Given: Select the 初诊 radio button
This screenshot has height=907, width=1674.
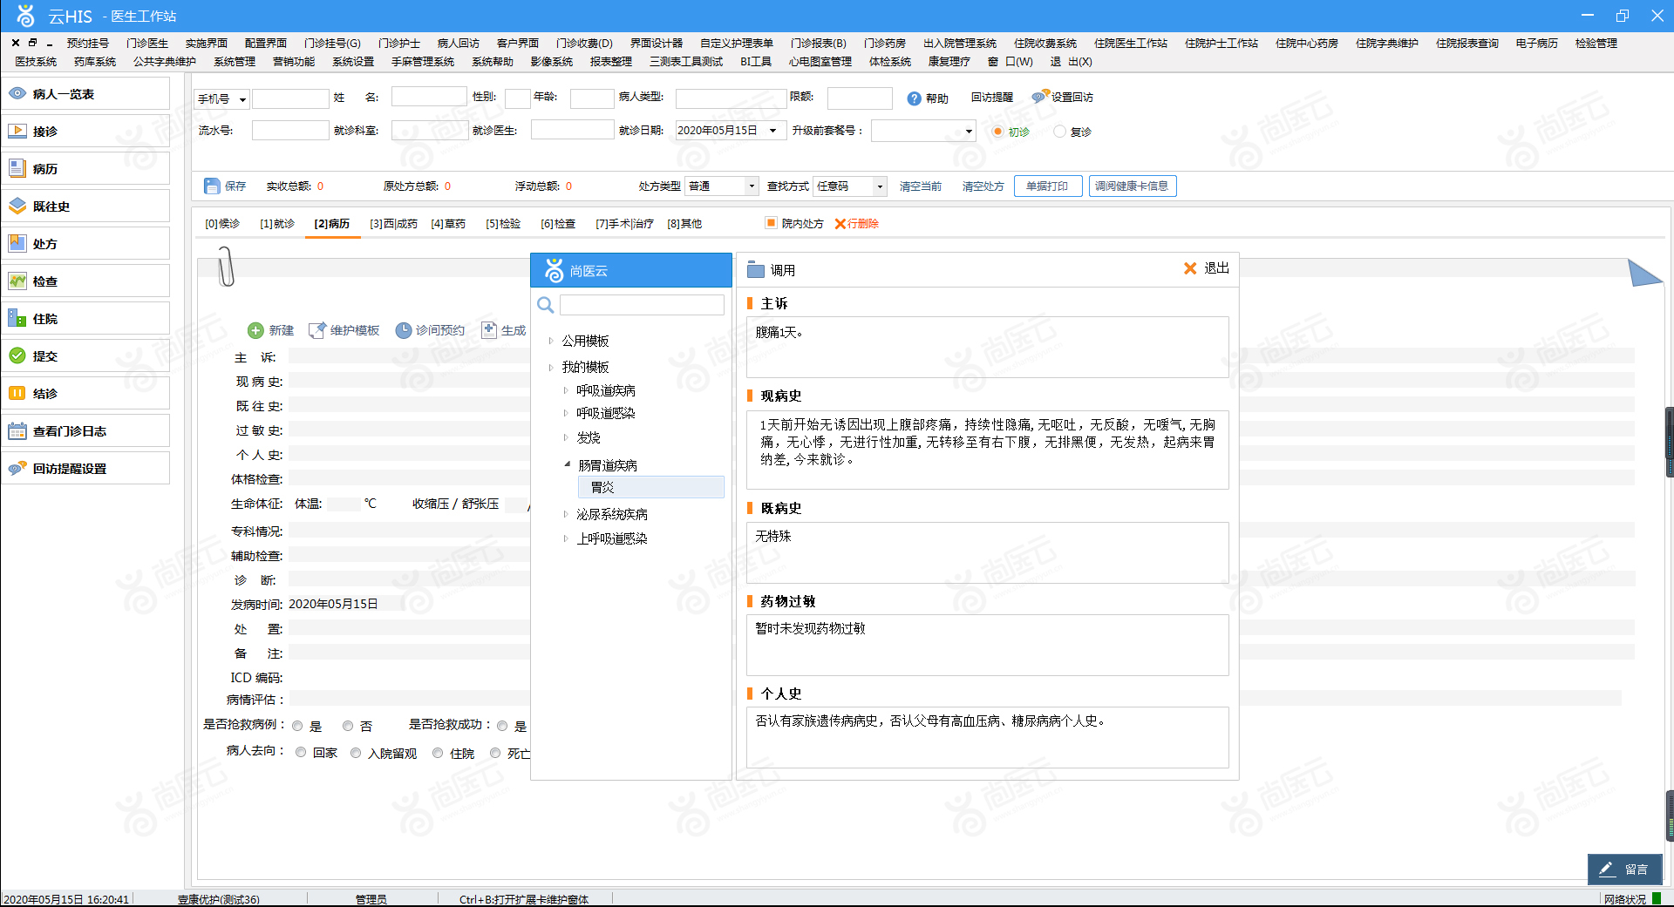Looking at the screenshot, I should tap(998, 132).
